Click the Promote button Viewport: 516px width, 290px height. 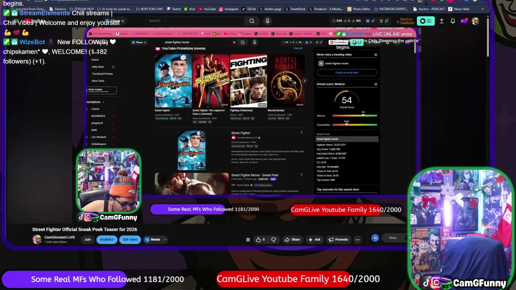pos(338,240)
